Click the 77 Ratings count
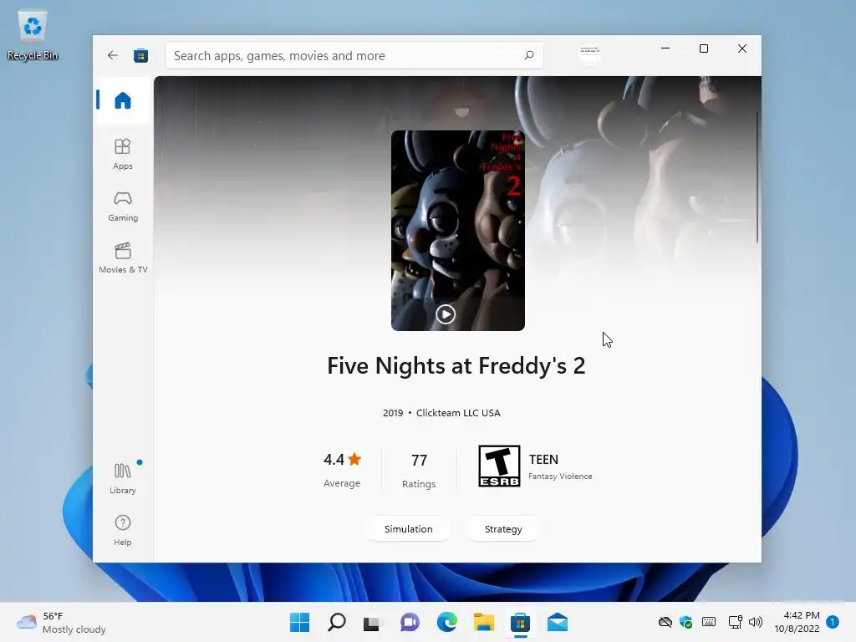Viewport: 856px width, 642px height. 419,470
